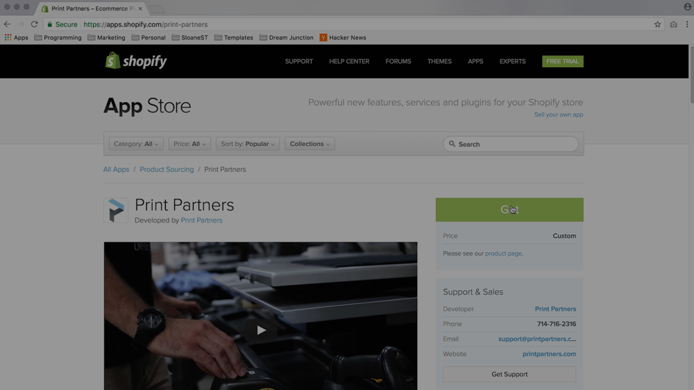Screen dimensions: 694x390
Task: Click the FREE TRIAL button
Action: (563, 62)
